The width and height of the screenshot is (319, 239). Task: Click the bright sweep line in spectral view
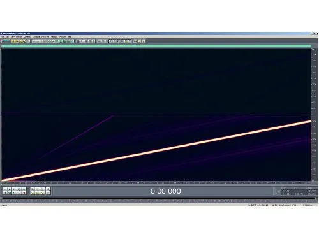(156, 151)
